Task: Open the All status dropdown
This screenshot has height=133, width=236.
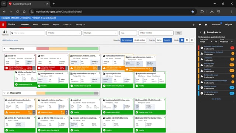Action: click(x=64, y=33)
